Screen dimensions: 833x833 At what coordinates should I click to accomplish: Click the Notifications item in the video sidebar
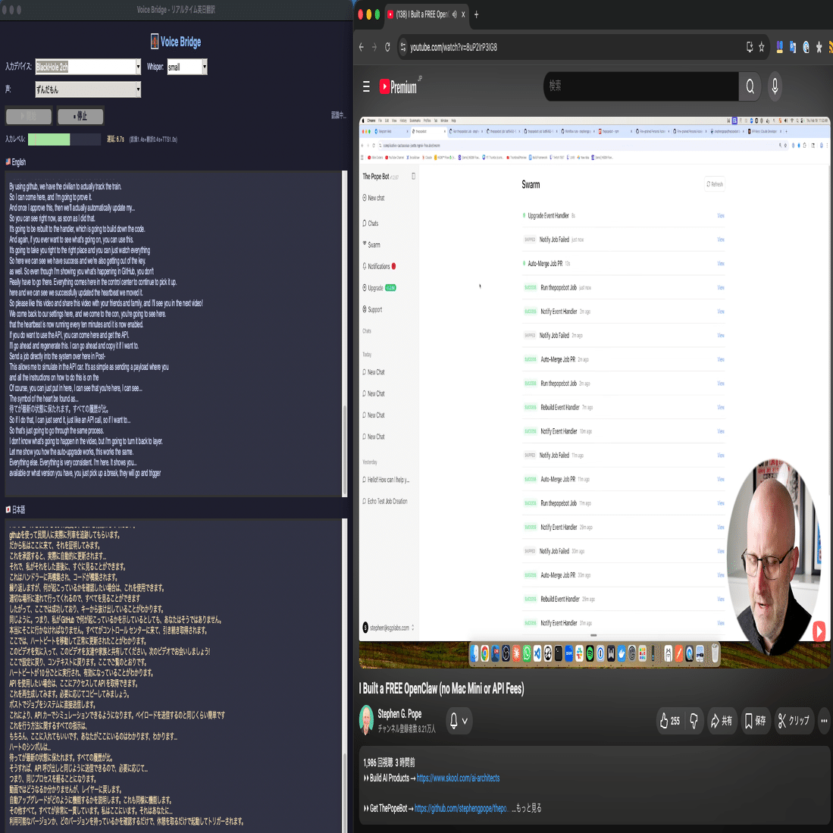pyautogui.click(x=379, y=266)
